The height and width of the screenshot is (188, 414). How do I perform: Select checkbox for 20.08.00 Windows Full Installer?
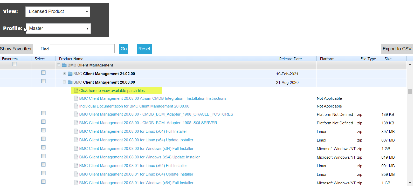click(43, 147)
